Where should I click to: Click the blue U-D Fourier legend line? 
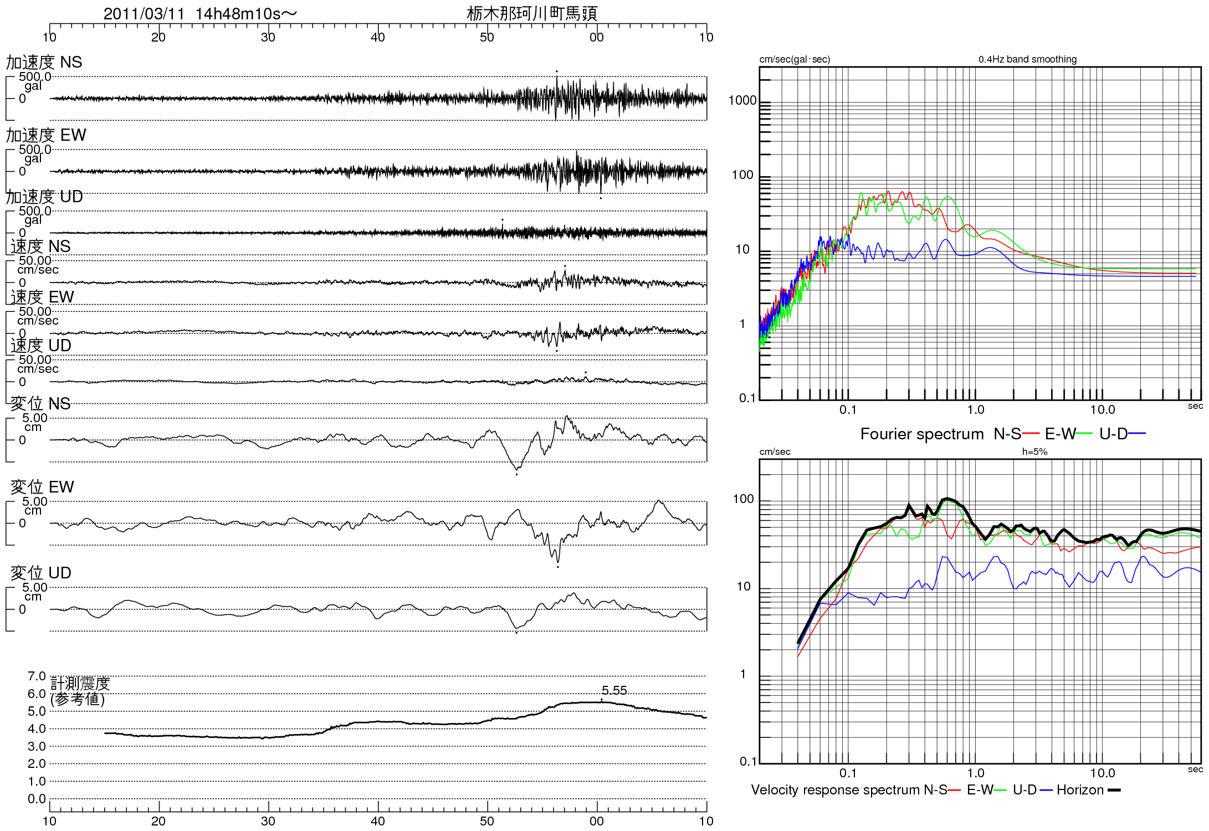[1137, 434]
